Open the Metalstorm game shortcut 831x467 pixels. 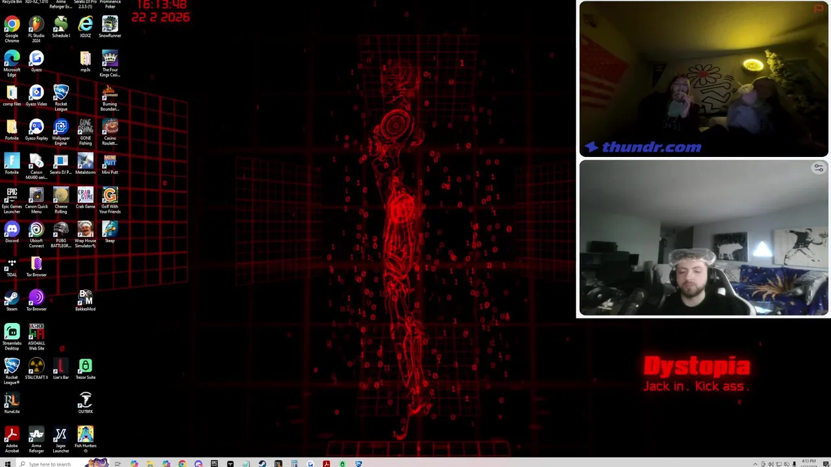[x=85, y=164]
